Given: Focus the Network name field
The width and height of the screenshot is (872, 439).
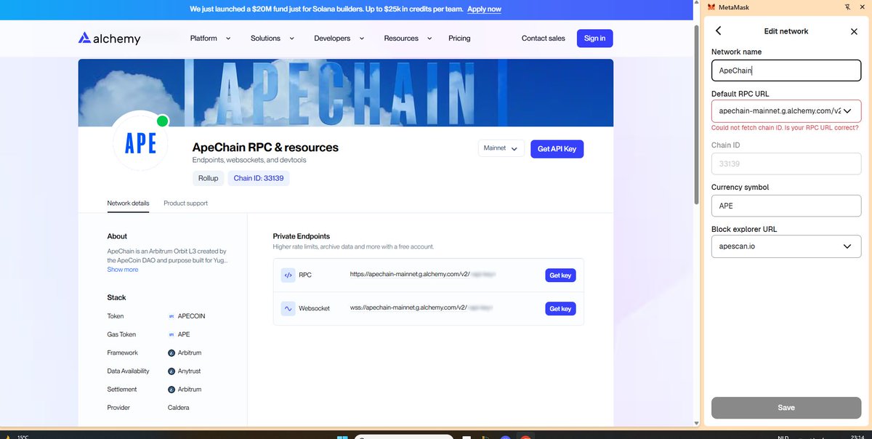Looking at the screenshot, I should coord(786,71).
